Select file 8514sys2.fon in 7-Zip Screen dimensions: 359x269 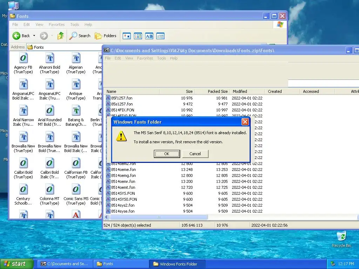click(x=123, y=205)
